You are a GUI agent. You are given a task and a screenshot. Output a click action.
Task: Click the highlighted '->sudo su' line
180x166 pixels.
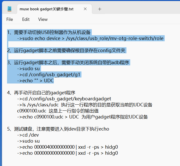pyautogui.click(x=28, y=69)
